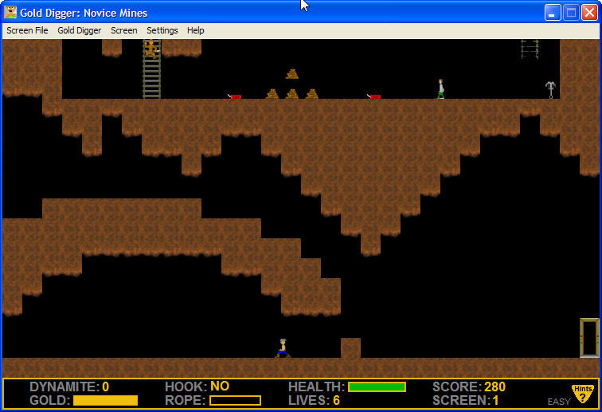Viewport: 602px width, 412px height.
Task: Click the EASY difficulty label
Action: pos(558,402)
